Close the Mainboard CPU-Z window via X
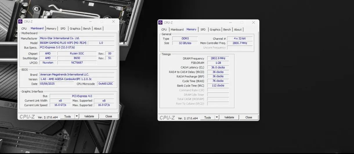The height and width of the screenshot is (154, 354). [113, 21]
